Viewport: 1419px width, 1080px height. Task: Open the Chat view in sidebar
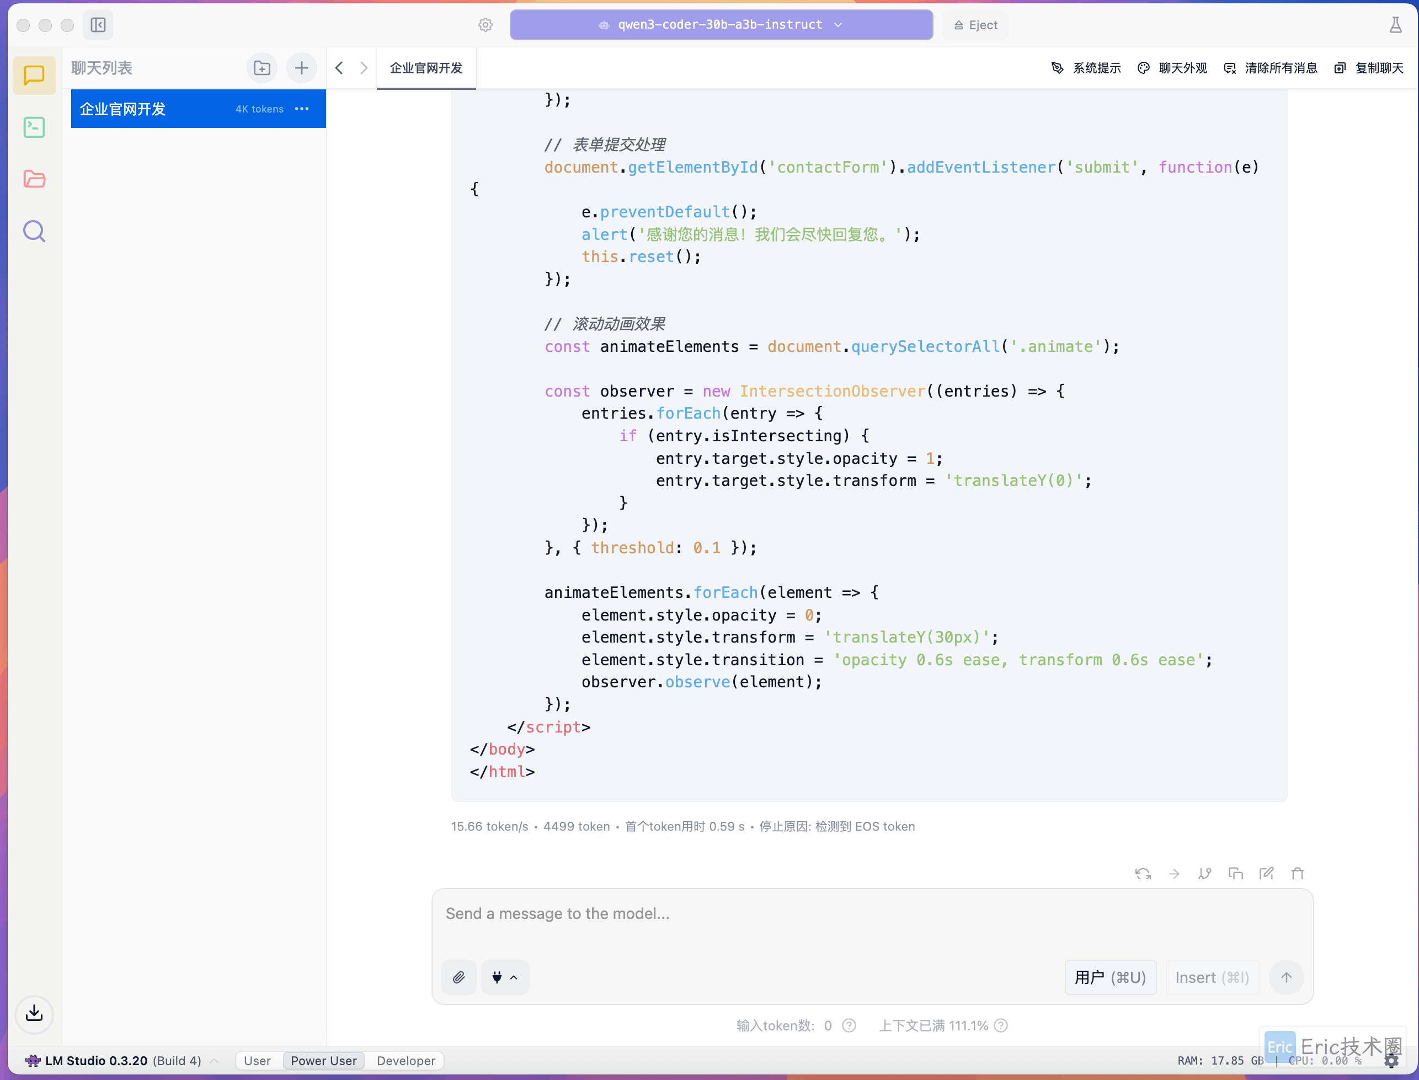[x=34, y=75]
